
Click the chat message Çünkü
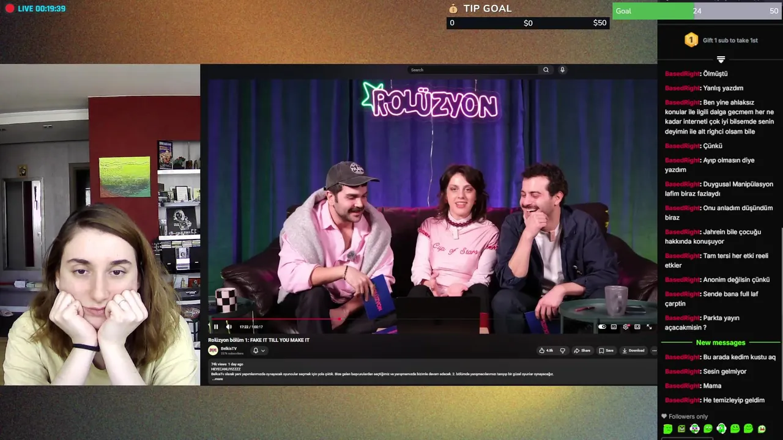click(x=713, y=146)
